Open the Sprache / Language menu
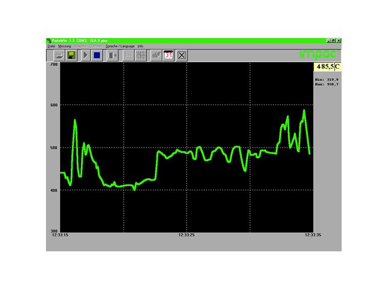Image resolution: width=387 pixels, height=290 pixels. pyautogui.click(x=120, y=46)
